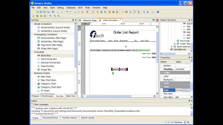Screen dimensions: 223x125
Task: Click the Undo arrow icon
Action: 67,12
